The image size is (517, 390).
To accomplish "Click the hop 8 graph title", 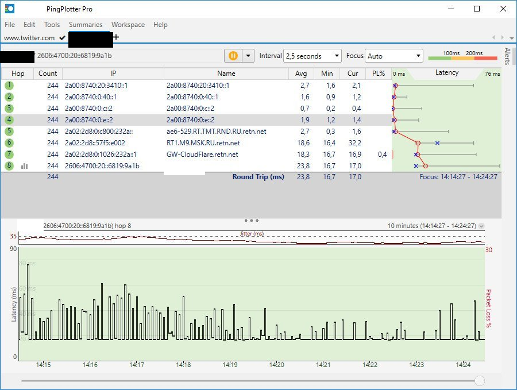I will [x=87, y=226].
